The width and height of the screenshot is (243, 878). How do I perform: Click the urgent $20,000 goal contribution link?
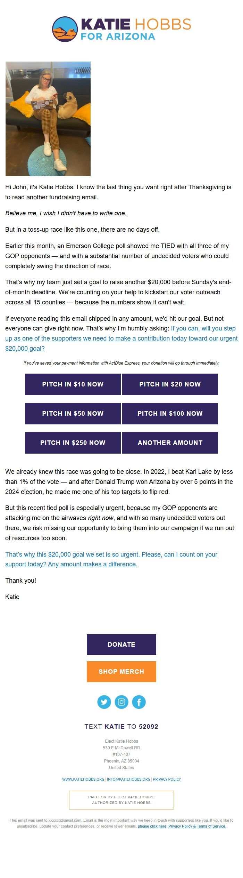(x=121, y=338)
